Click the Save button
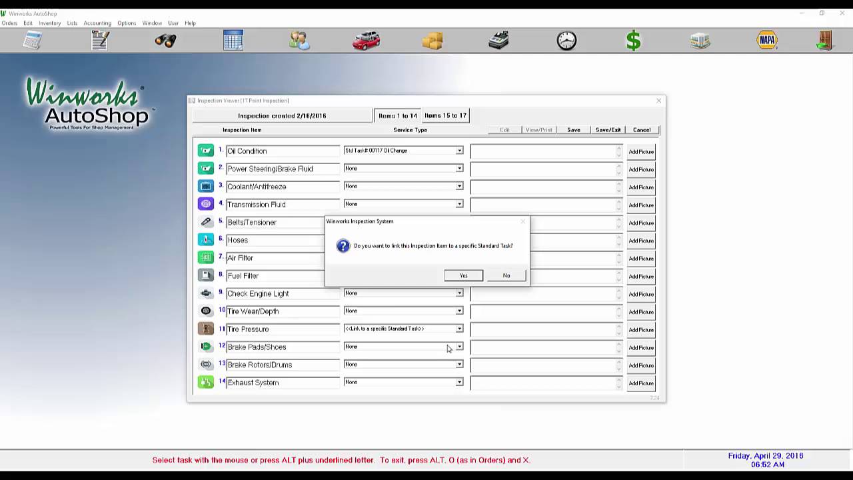This screenshot has height=480, width=853. (x=574, y=130)
